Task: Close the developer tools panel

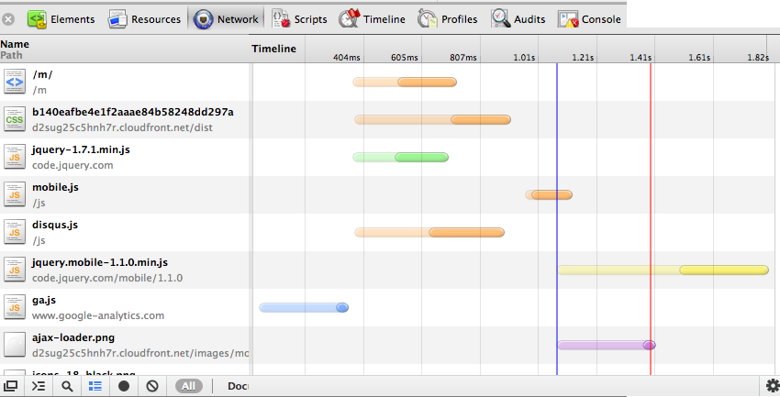Action: tap(9, 18)
